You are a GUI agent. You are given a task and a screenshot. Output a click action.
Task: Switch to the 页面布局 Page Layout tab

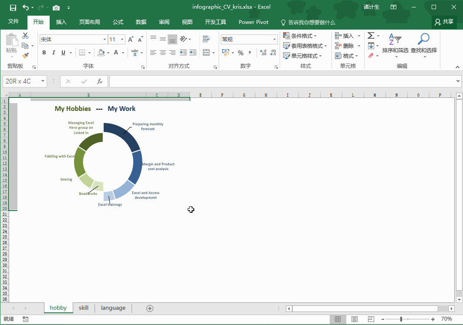pyautogui.click(x=89, y=22)
